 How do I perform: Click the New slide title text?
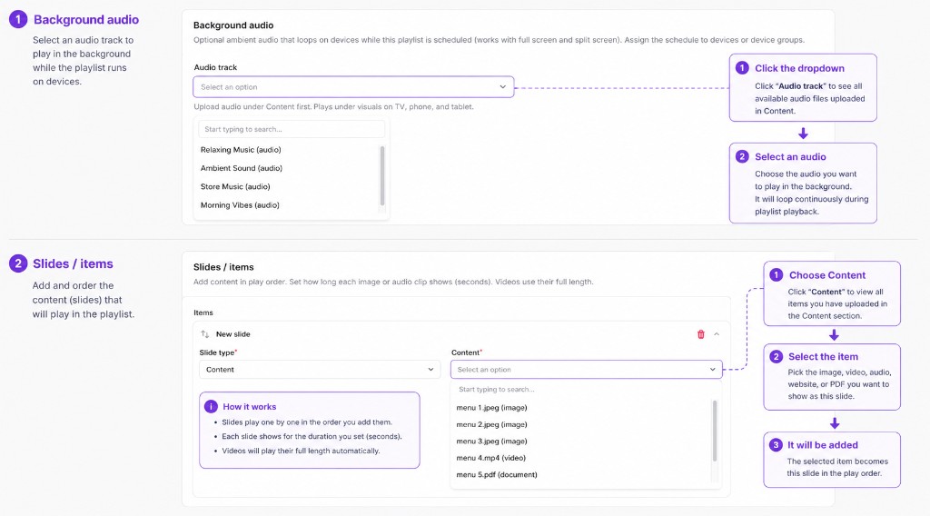coord(233,334)
